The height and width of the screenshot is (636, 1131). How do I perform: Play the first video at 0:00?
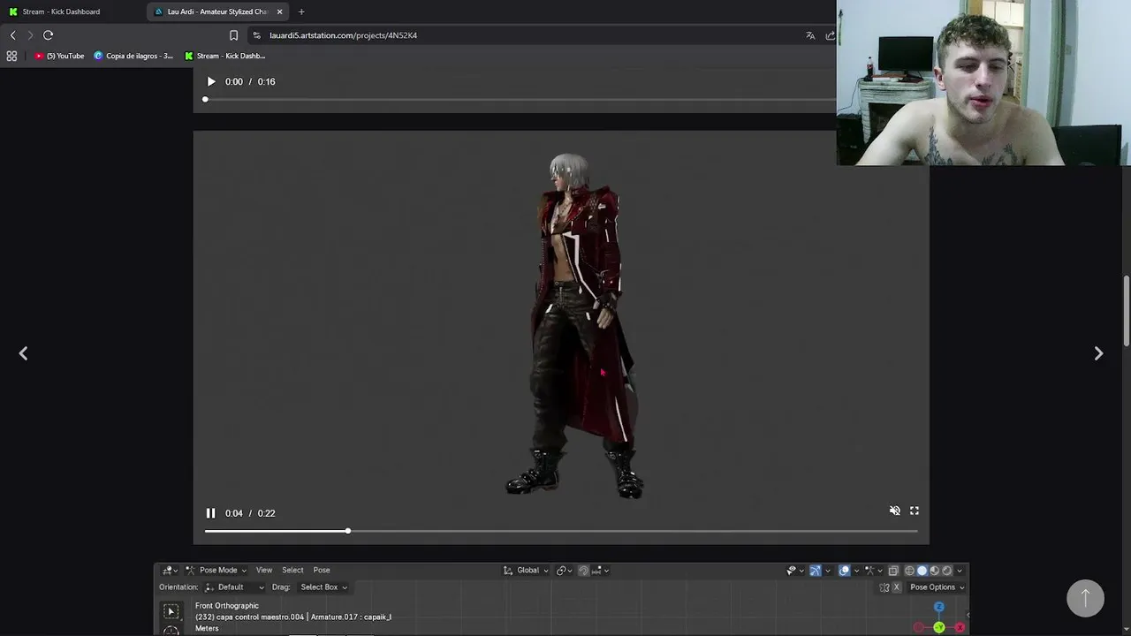(x=211, y=81)
